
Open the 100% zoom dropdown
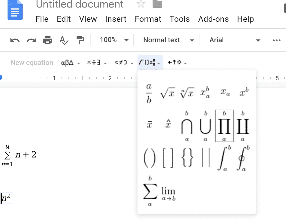pos(114,40)
